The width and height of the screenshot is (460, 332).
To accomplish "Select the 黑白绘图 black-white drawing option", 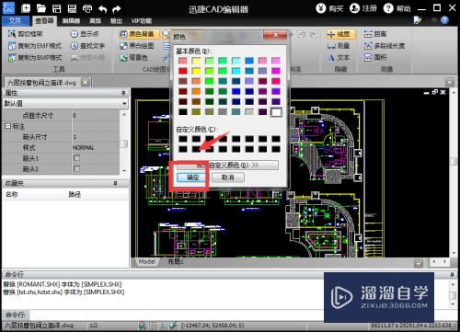I will [137, 46].
